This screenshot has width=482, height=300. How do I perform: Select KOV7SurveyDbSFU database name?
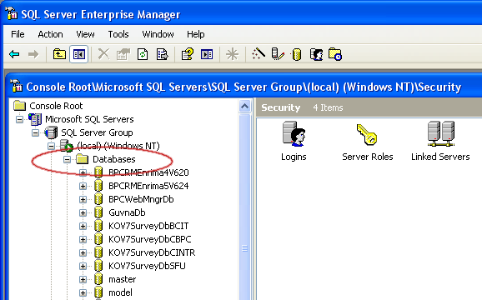click(x=147, y=266)
